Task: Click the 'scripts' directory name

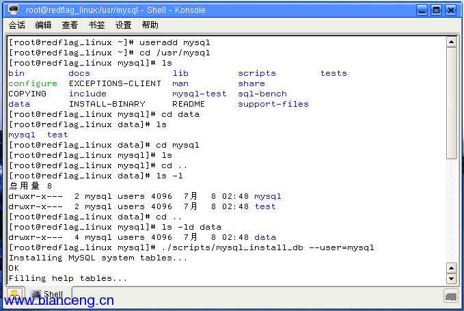Action: pyautogui.click(x=257, y=73)
